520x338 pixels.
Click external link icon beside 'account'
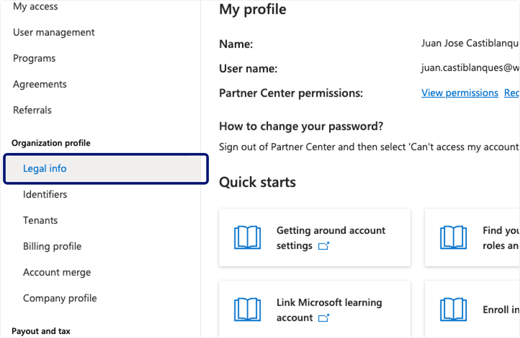324,318
